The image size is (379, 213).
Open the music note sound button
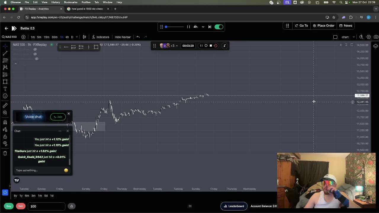point(224,46)
